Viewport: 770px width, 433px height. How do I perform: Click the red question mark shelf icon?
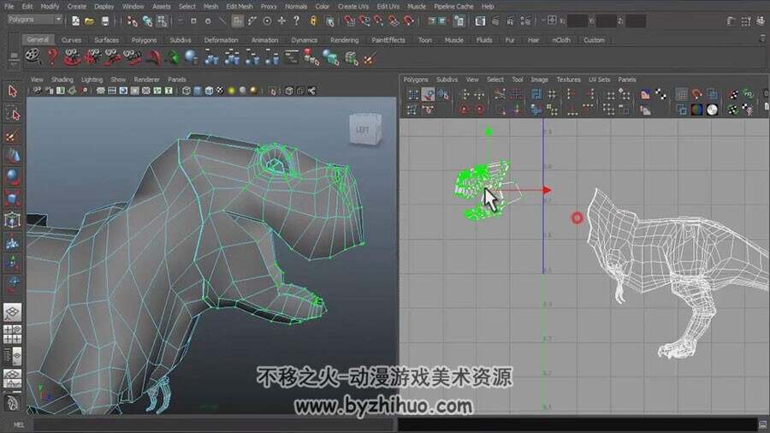point(52,57)
